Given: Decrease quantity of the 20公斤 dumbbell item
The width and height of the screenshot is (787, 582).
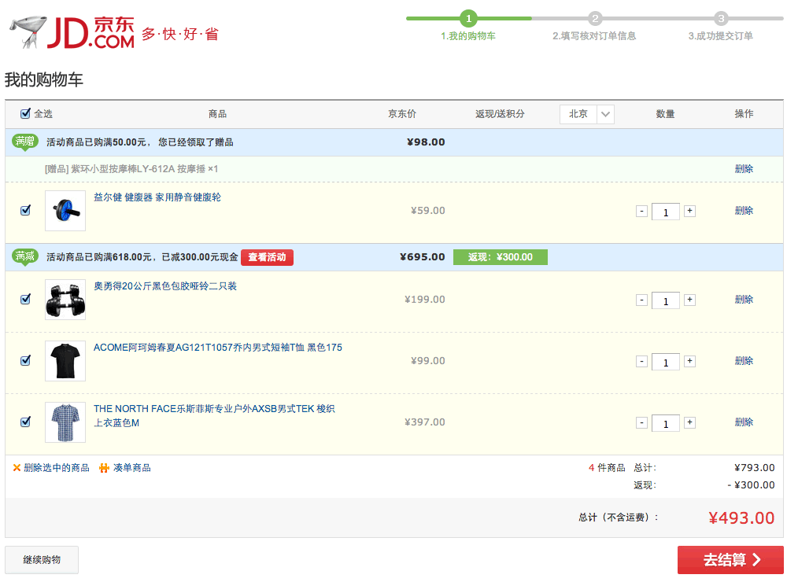Looking at the screenshot, I should pyautogui.click(x=641, y=300).
